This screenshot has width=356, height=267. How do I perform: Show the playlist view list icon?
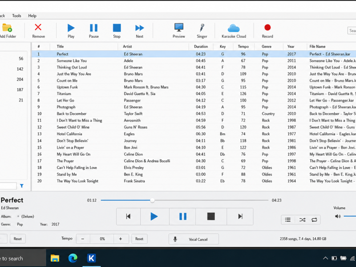(x=287, y=220)
